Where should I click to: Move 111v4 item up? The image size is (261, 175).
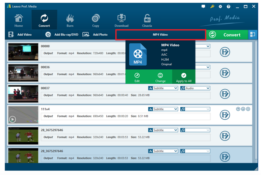pos(238,109)
